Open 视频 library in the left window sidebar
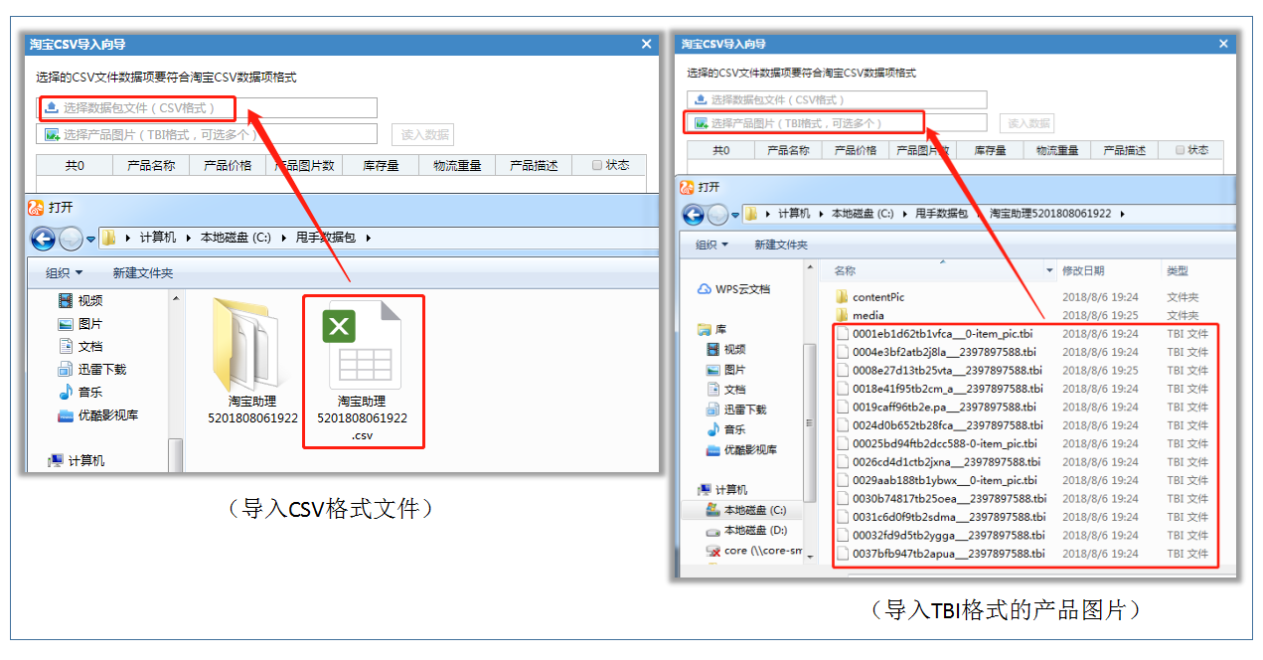Screen dimensions: 1263x660 [79, 300]
